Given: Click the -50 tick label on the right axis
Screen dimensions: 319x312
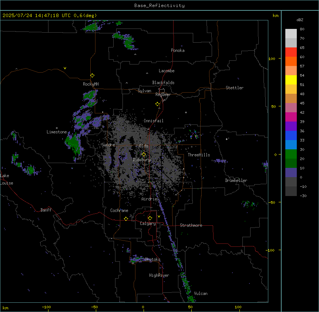Looking at the screenshot, I should 272,202.
